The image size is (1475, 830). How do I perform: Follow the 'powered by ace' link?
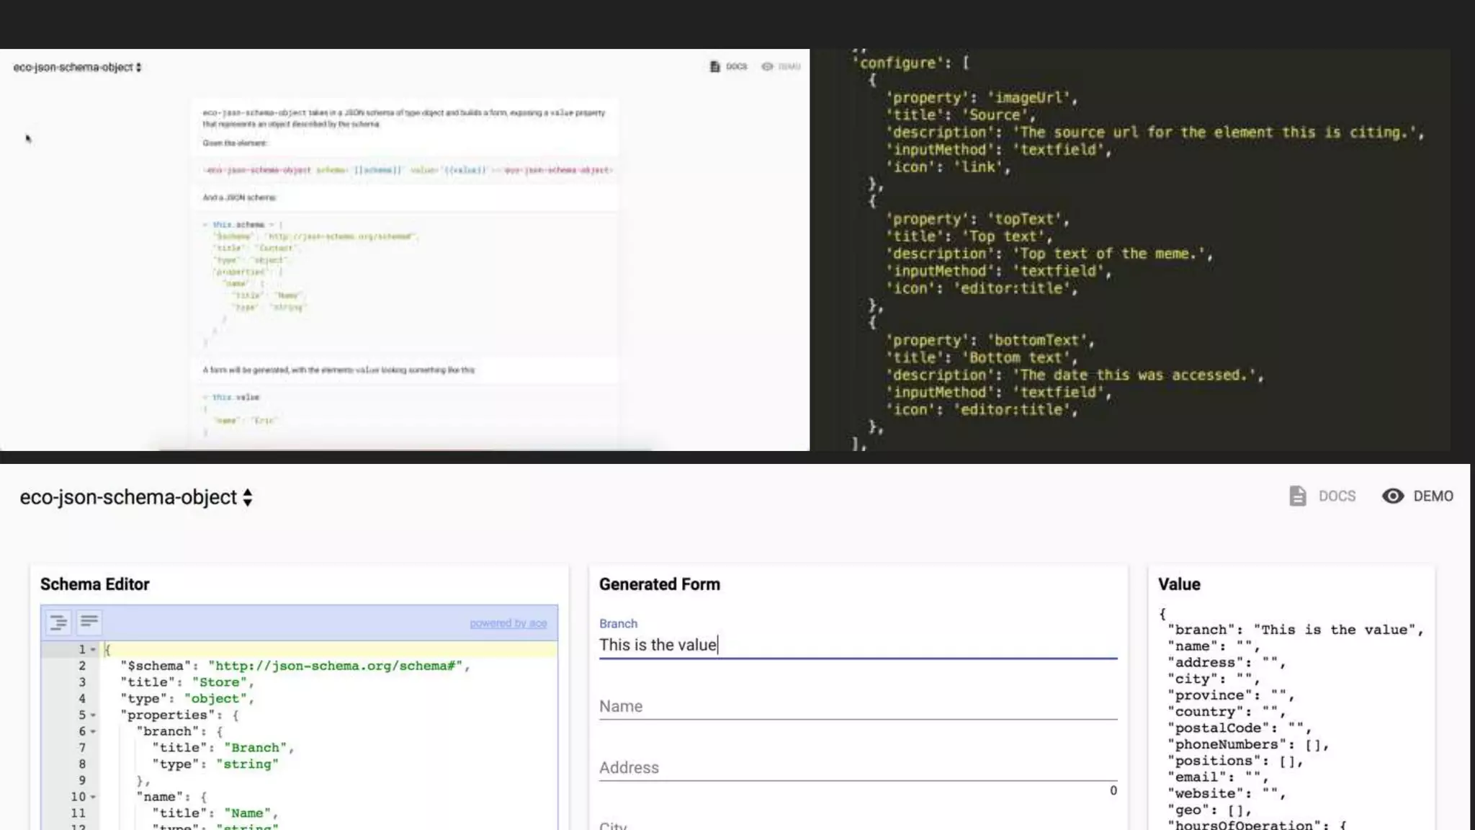(508, 623)
